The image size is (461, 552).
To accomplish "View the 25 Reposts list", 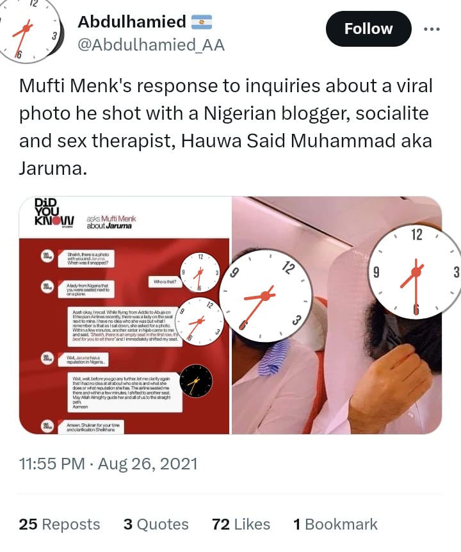I will pos(60,524).
